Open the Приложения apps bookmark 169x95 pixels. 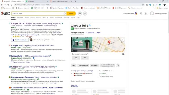click(x=6, y=8)
